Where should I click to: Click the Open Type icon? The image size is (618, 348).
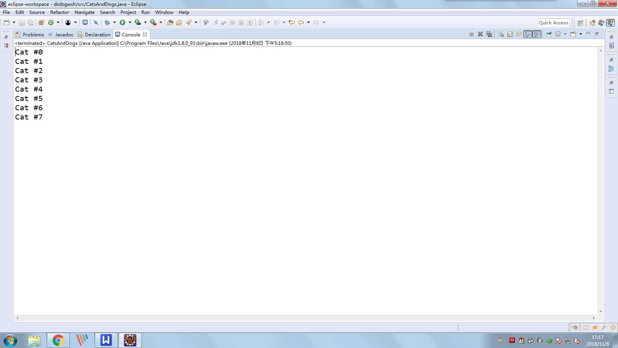pyautogui.click(x=170, y=22)
